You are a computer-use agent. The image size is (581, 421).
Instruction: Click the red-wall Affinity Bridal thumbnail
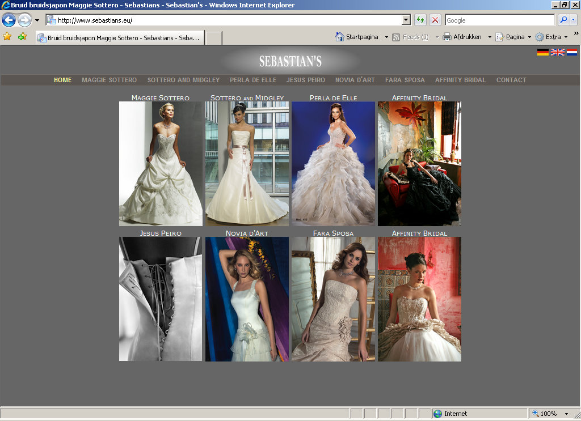[x=419, y=299]
